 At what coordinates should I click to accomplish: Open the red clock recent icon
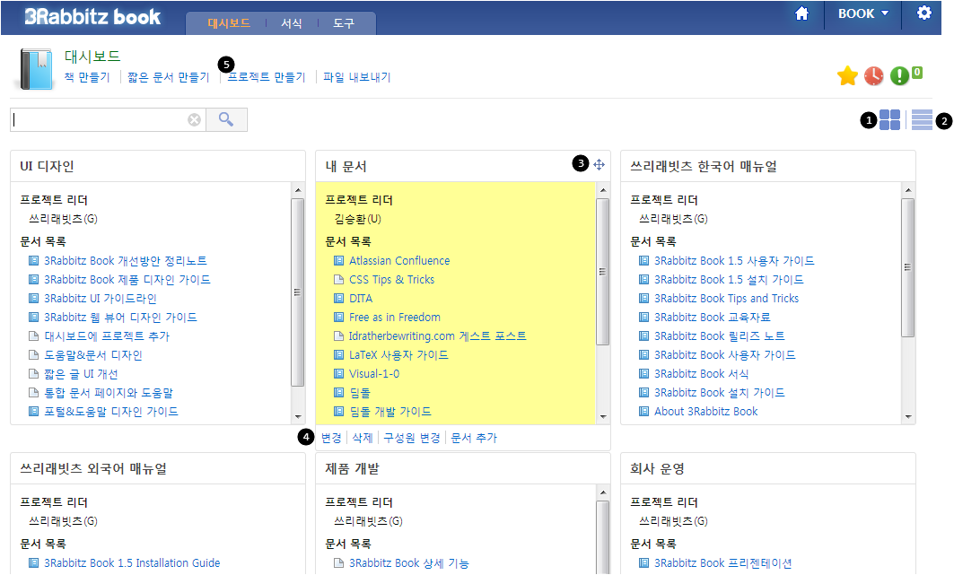point(874,76)
